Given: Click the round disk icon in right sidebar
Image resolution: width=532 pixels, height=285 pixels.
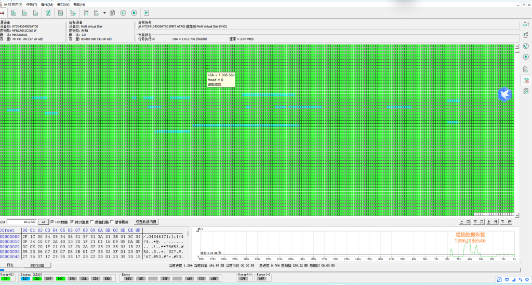Looking at the screenshot, I should click(526, 56).
